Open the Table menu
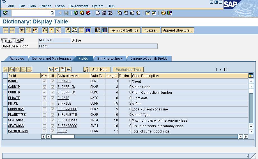Screen dimensions: 258x159 (10, 6)
